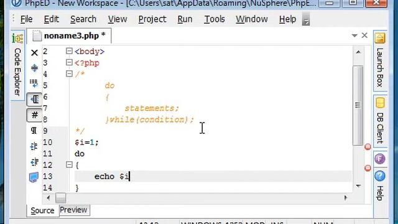Screen dimensions: 398x224
Task: Click the upper red error marker
Action: (368, 147)
